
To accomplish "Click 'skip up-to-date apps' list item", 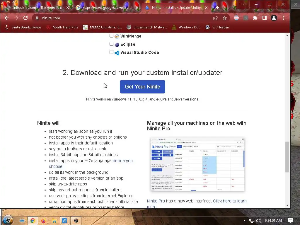I will click(68, 184).
